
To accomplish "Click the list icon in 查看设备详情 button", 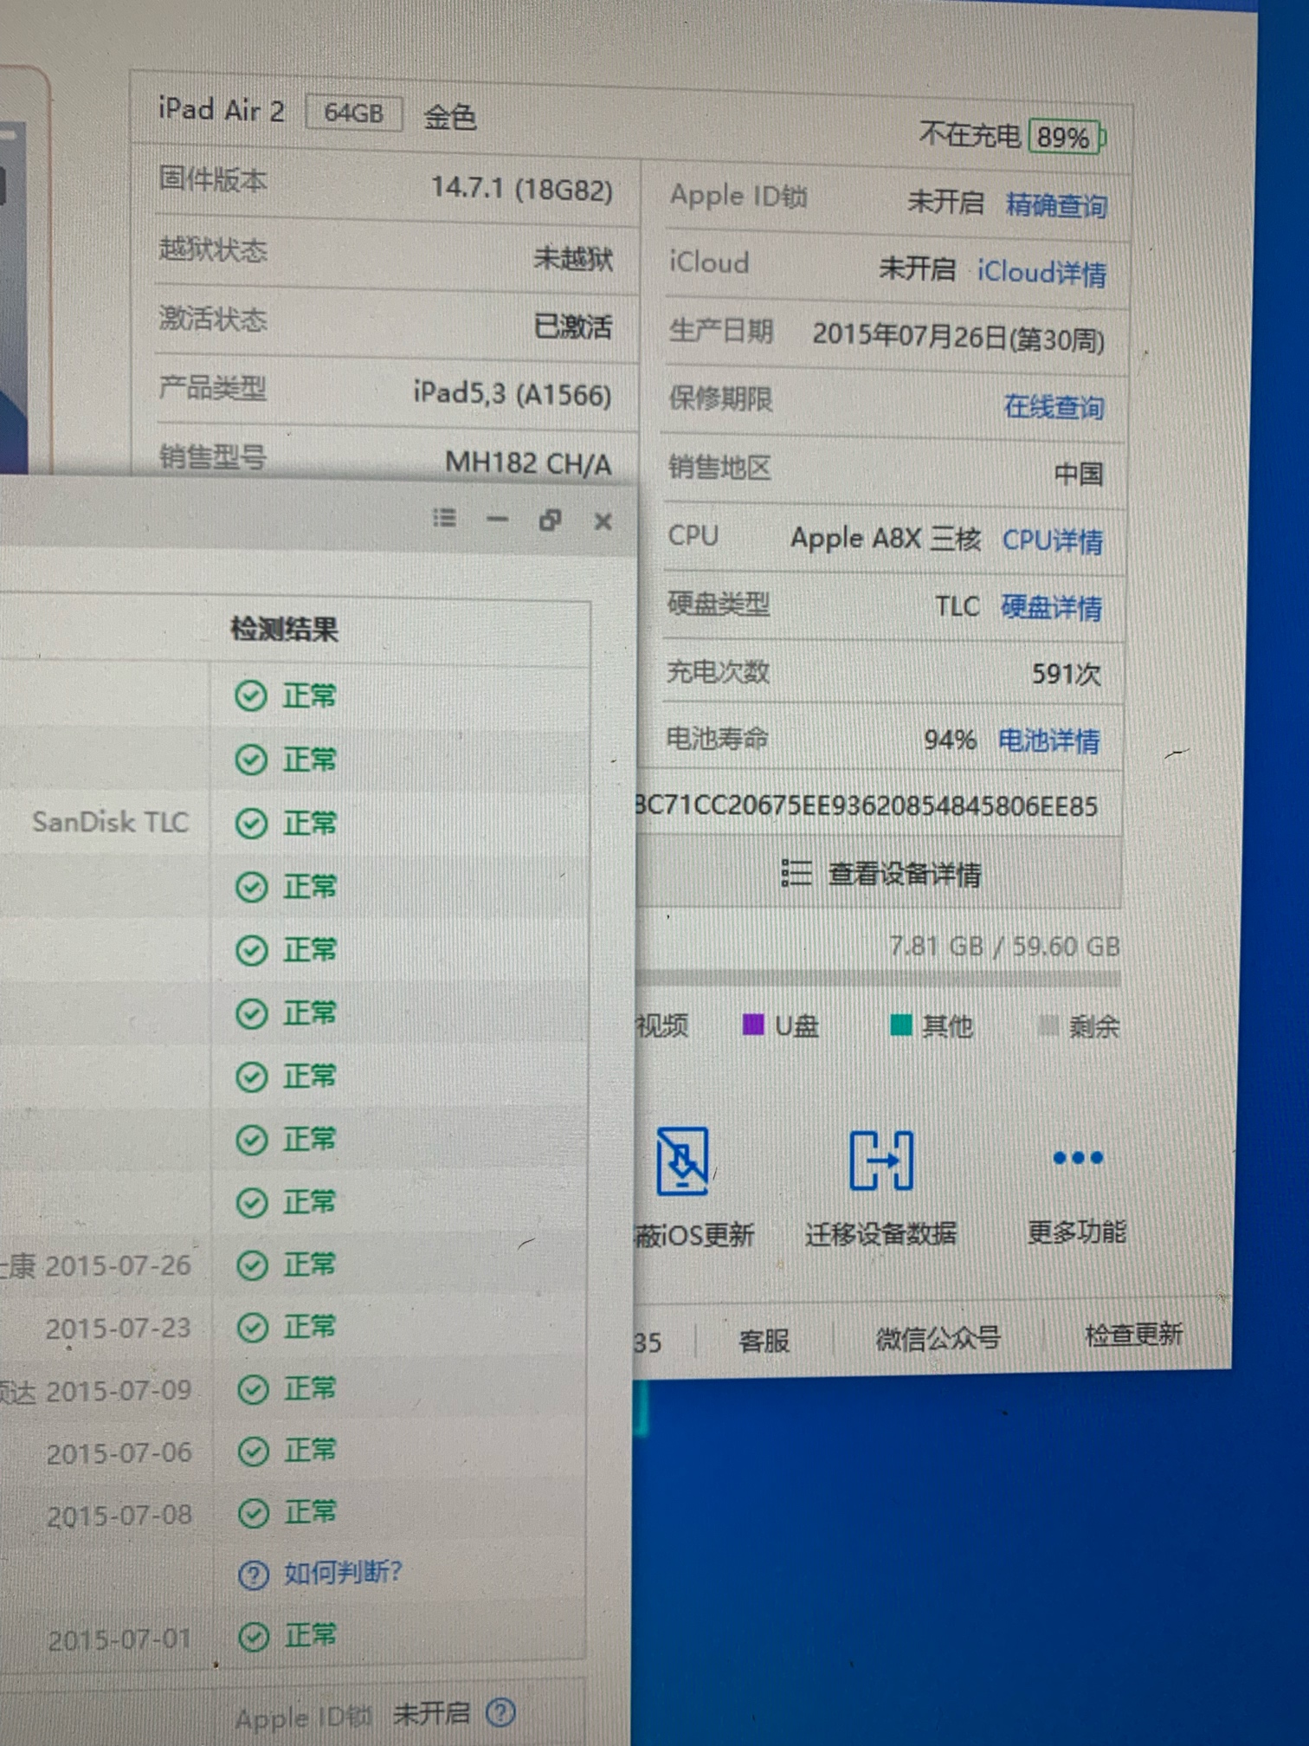I will coord(796,872).
